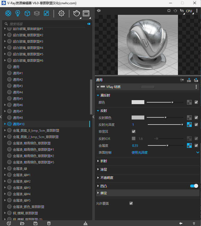The width and height of the screenshot is (201, 226).
Task: Toggle the 允许覆盖 checkbox
Action: coord(131,203)
